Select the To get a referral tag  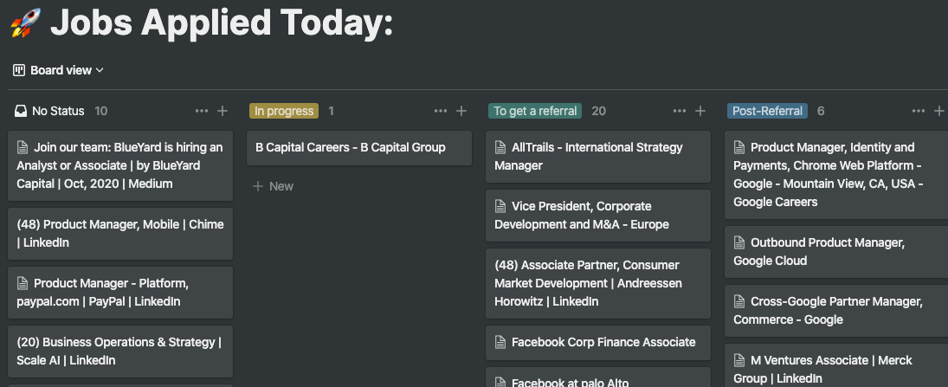click(x=535, y=111)
